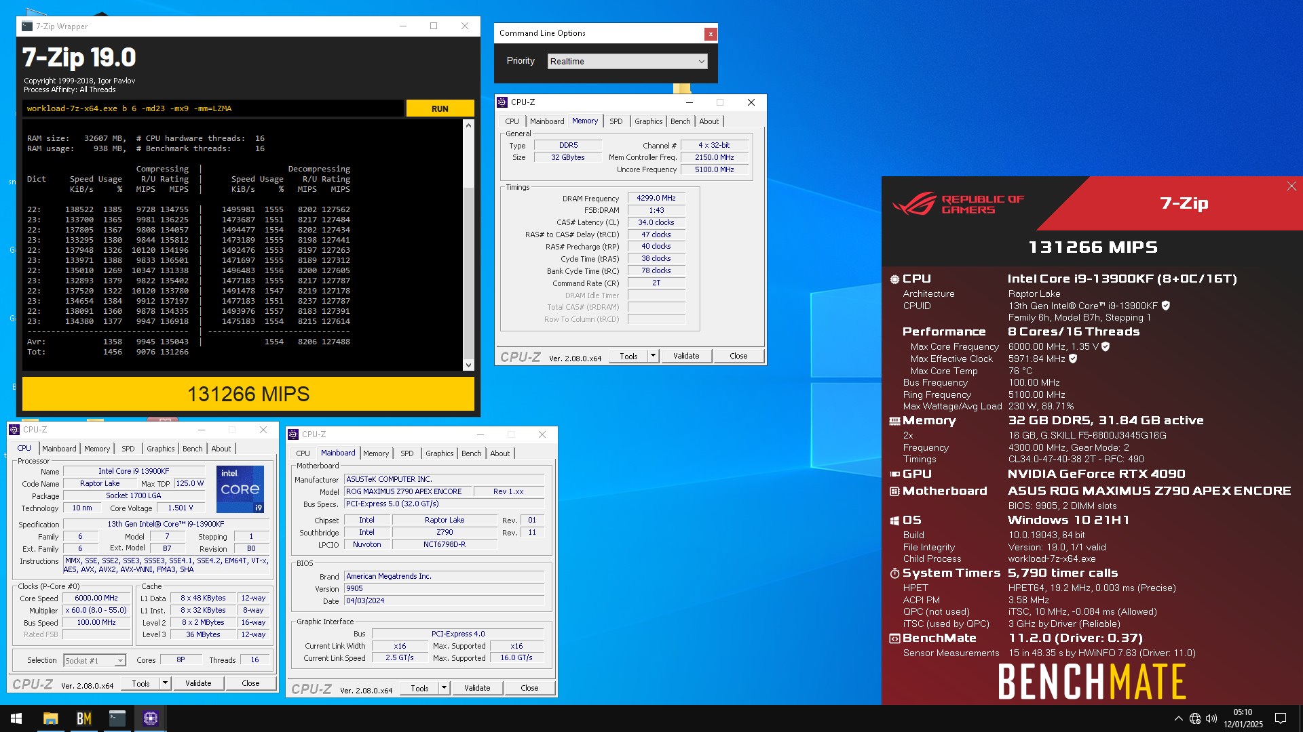Click the Core Voltage 1.501 V value
The height and width of the screenshot is (732, 1303).
click(181, 508)
